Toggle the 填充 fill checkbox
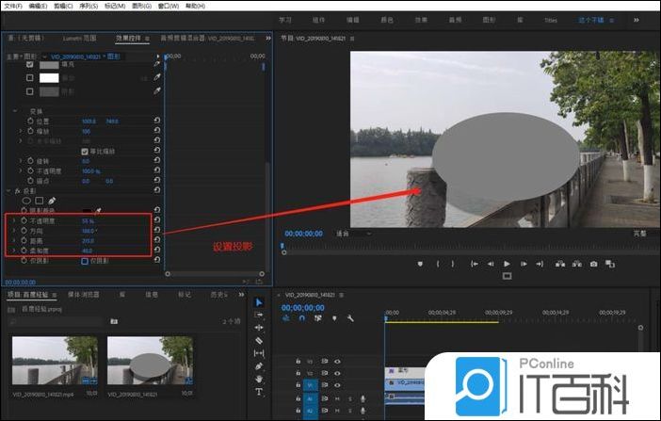This screenshot has height=421, width=661. point(30,65)
